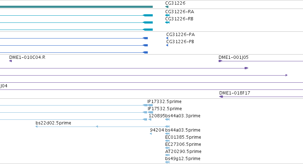Click the CG31226-RA transcript arrow
Viewport: 303px width, 164px height.
(x=167, y=15)
